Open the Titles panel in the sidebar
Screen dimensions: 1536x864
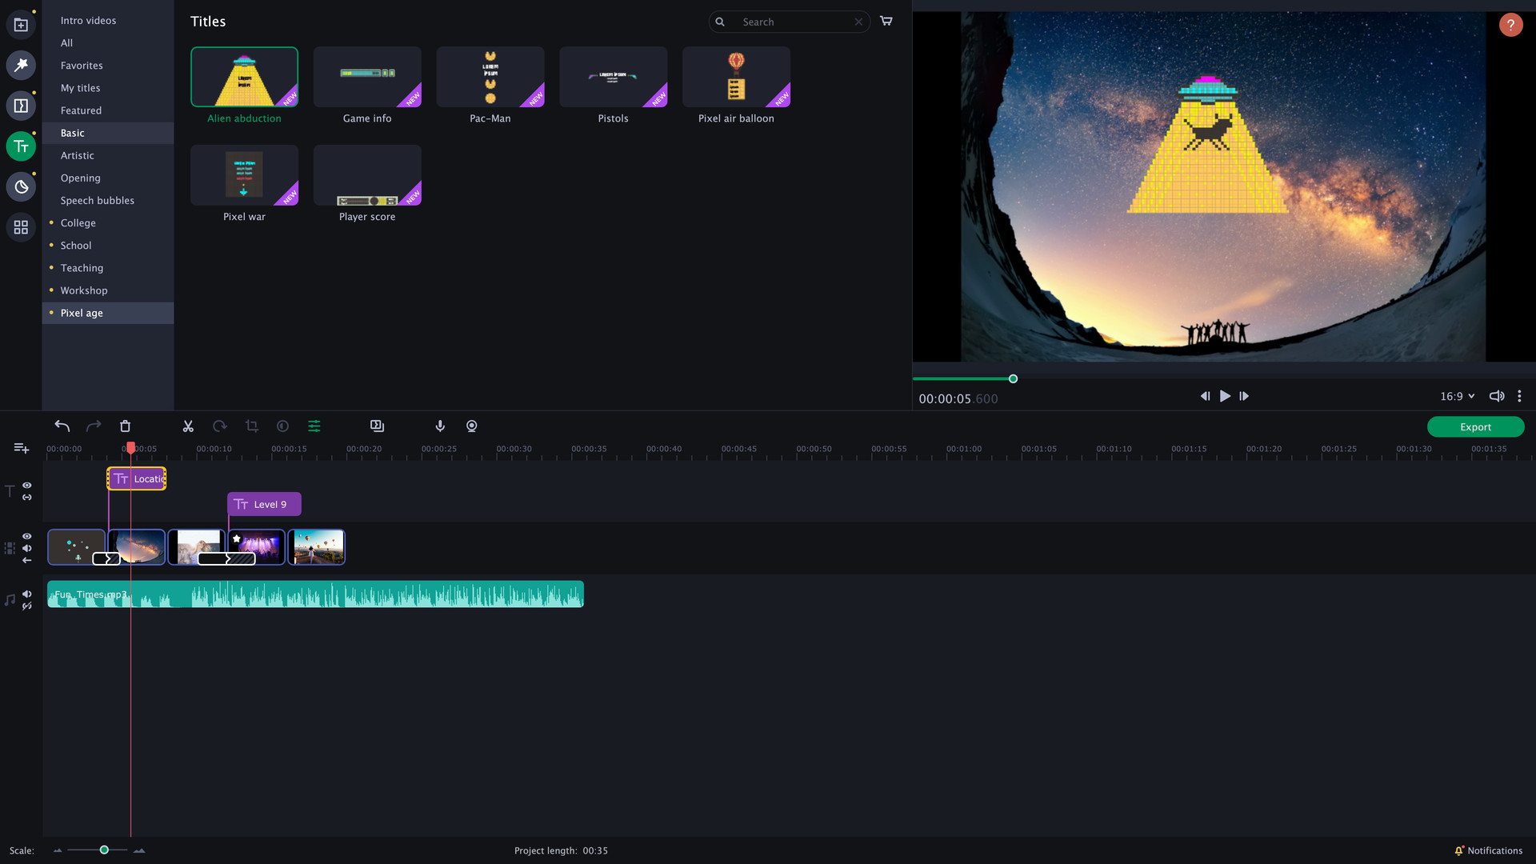pos(21,146)
